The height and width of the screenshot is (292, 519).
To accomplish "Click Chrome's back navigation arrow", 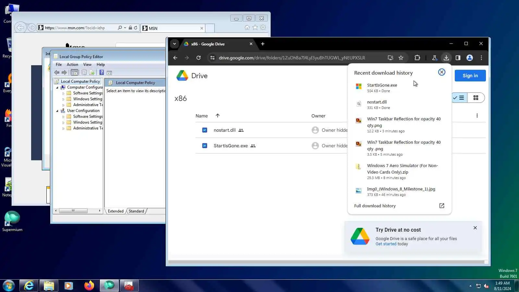I will pyautogui.click(x=175, y=58).
